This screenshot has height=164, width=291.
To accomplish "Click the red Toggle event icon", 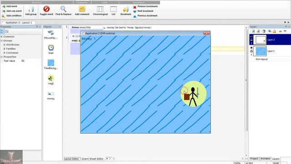I will [46, 9].
